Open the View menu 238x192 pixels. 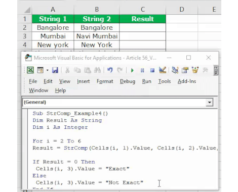[x=65, y=81]
